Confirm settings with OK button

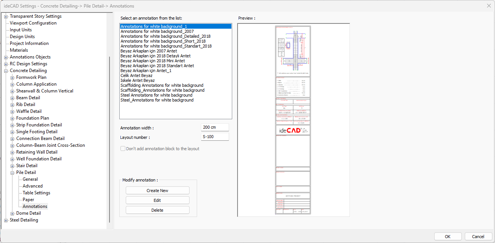pos(447,237)
